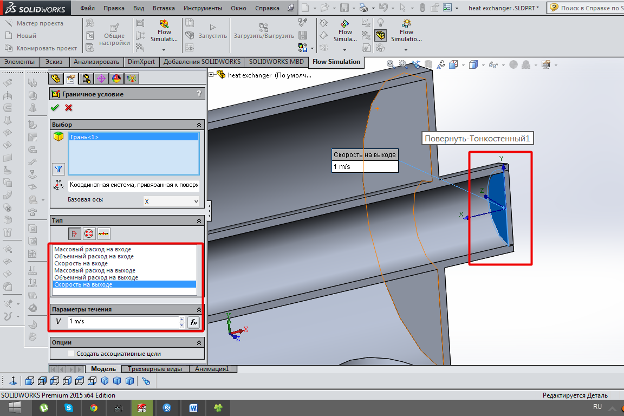Click the Flow Simulation features toolbar icon

(x=164, y=24)
